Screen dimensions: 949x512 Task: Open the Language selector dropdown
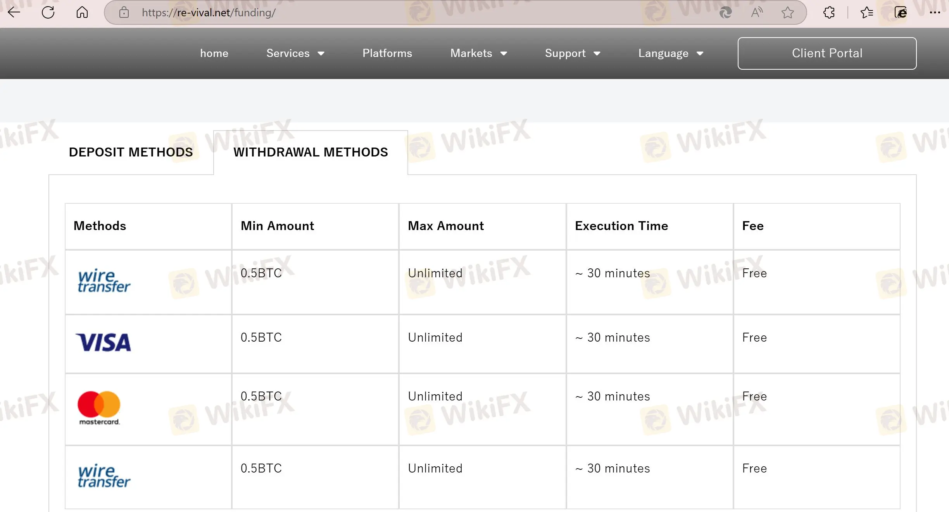pos(670,53)
